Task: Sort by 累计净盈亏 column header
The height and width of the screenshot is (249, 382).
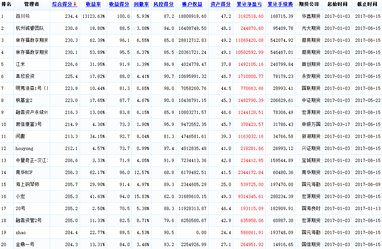Action: 249,4
